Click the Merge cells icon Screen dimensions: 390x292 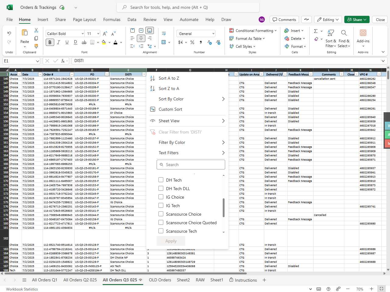click(x=164, y=42)
